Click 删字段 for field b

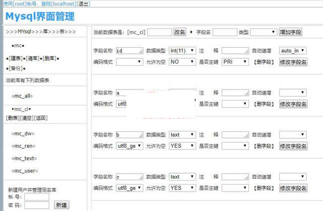click(x=264, y=146)
